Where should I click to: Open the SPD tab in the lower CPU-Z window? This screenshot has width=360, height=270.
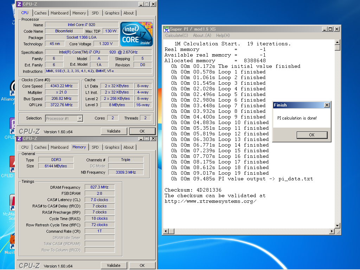(x=95, y=147)
